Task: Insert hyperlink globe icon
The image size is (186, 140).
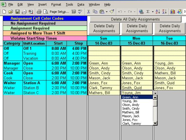Action: click(142, 12)
